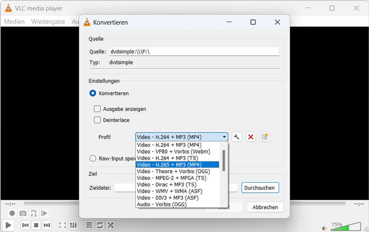
Task: Open extended settings equalizer icon
Action: [x=73, y=225]
